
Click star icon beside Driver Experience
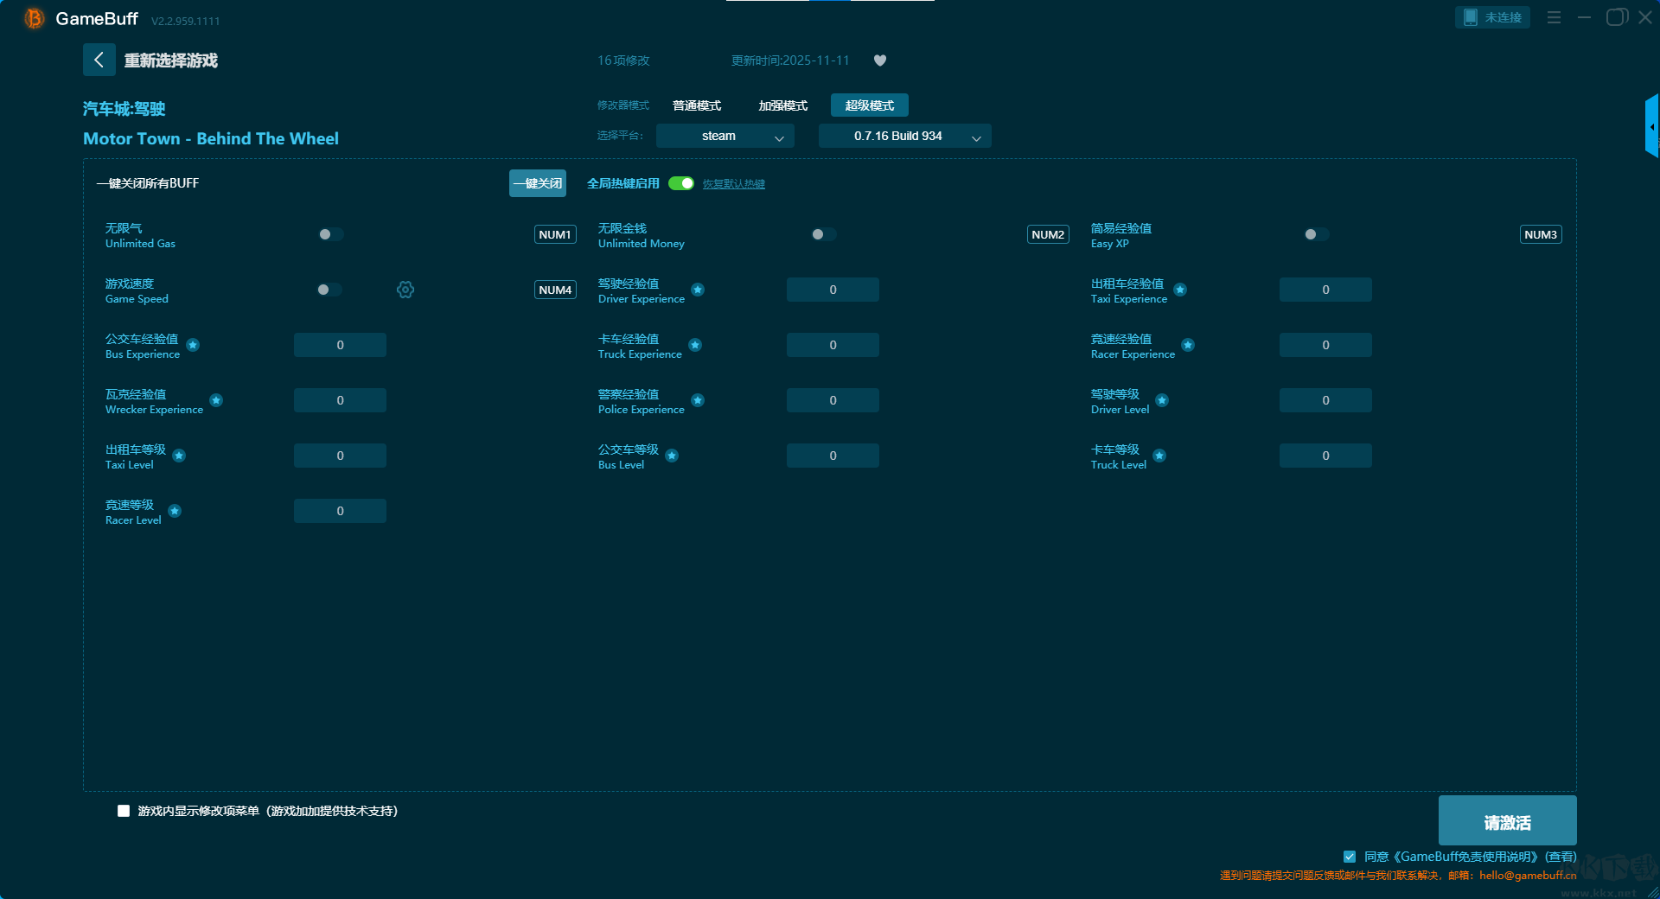pyautogui.click(x=698, y=290)
